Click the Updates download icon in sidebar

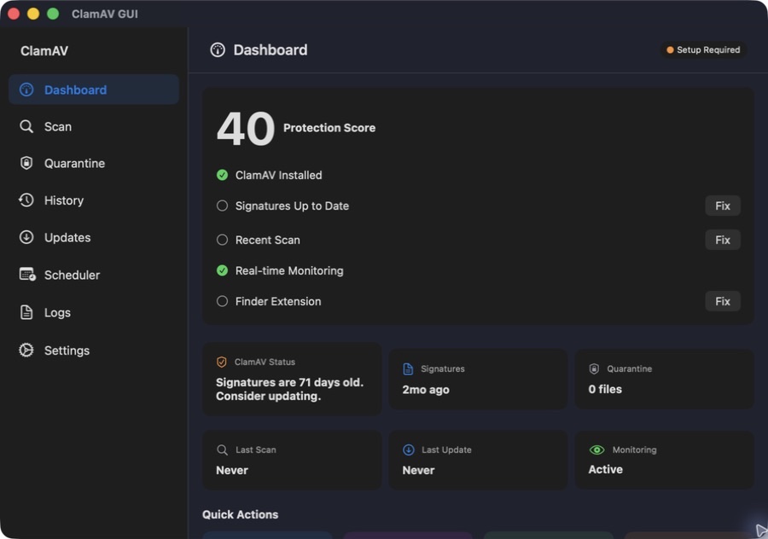tap(26, 237)
